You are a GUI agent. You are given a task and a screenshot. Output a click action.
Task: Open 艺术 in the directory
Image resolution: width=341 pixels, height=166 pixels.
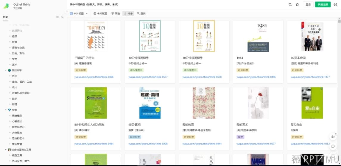pos(15,65)
